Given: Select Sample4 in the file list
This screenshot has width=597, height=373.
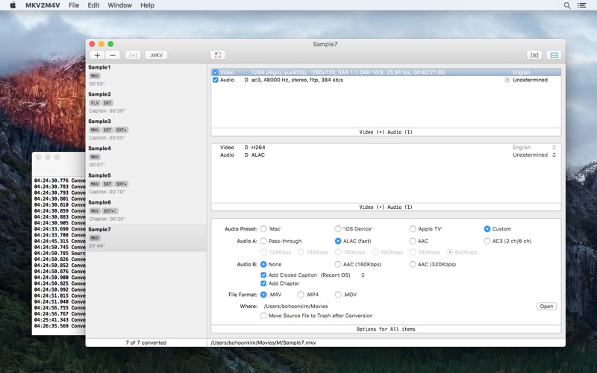Looking at the screenshot, I should point(146,157).
